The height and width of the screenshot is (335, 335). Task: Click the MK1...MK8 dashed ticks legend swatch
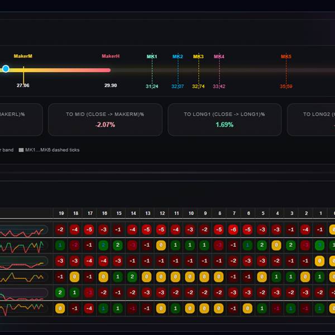[21, 150]
